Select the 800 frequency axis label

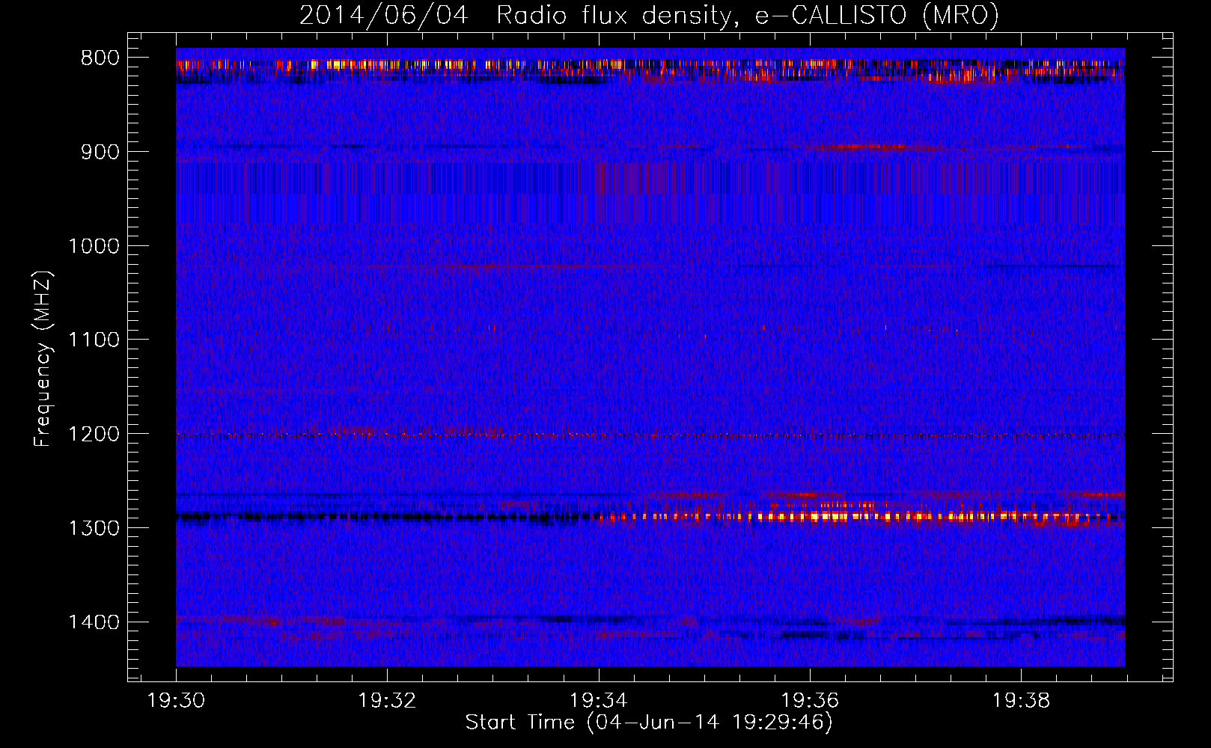100,58
